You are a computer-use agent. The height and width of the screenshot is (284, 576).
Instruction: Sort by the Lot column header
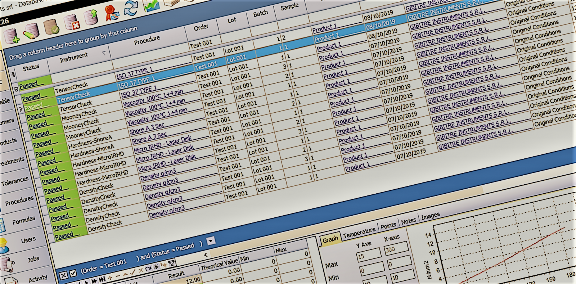(231, 20)
